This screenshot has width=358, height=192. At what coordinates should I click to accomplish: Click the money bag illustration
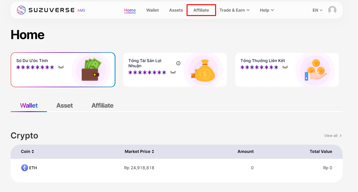tap(203, 70)
